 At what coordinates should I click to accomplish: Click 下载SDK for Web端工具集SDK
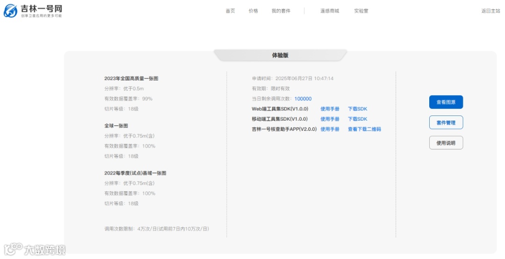(358, 109)
